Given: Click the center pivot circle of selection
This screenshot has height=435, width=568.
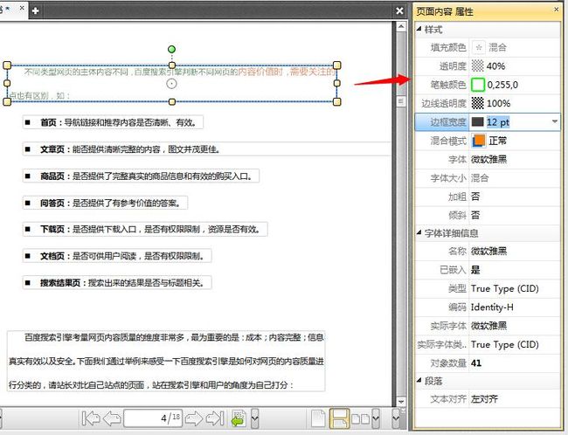Looking at the screenshot, I should coord(171,84).
